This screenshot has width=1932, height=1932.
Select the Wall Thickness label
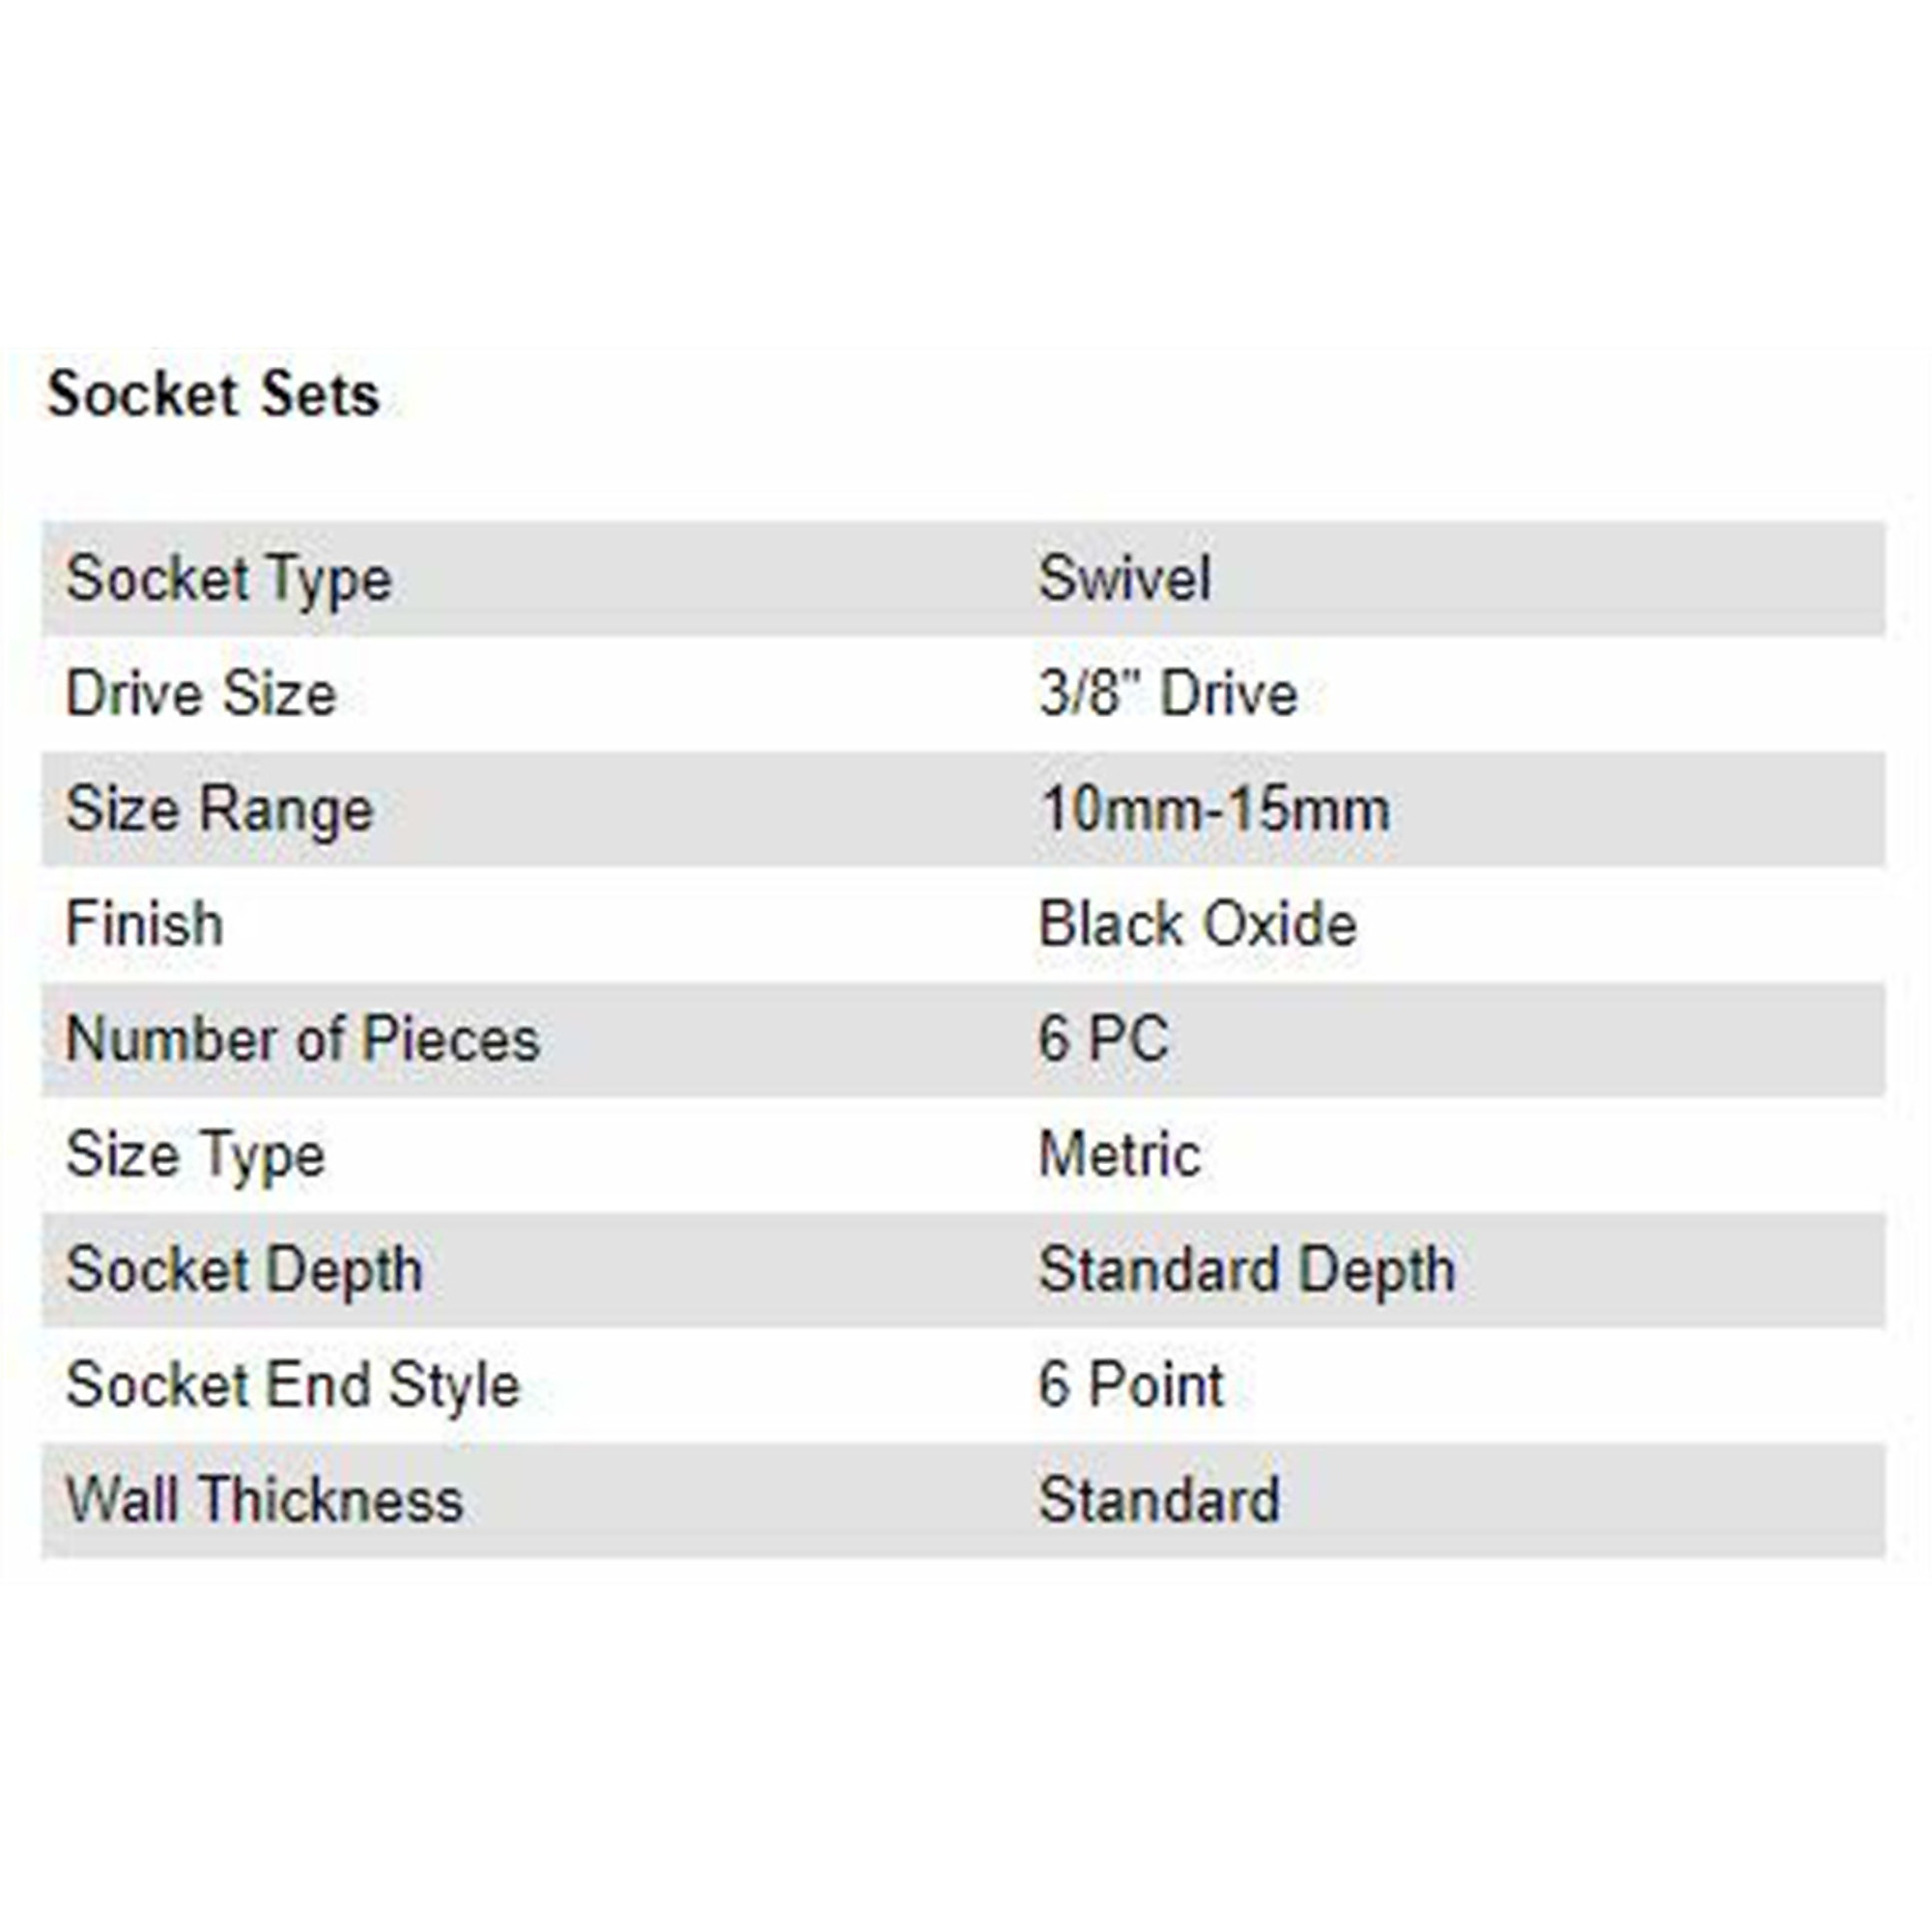(264, 1500)
